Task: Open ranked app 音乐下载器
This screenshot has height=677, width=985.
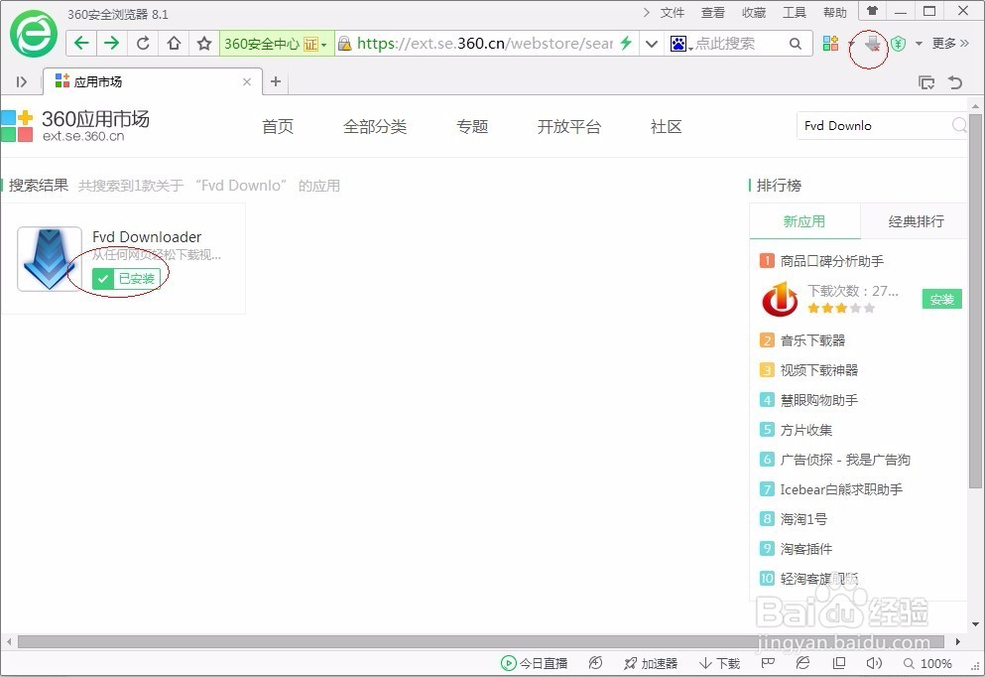Action: [812, 340]
